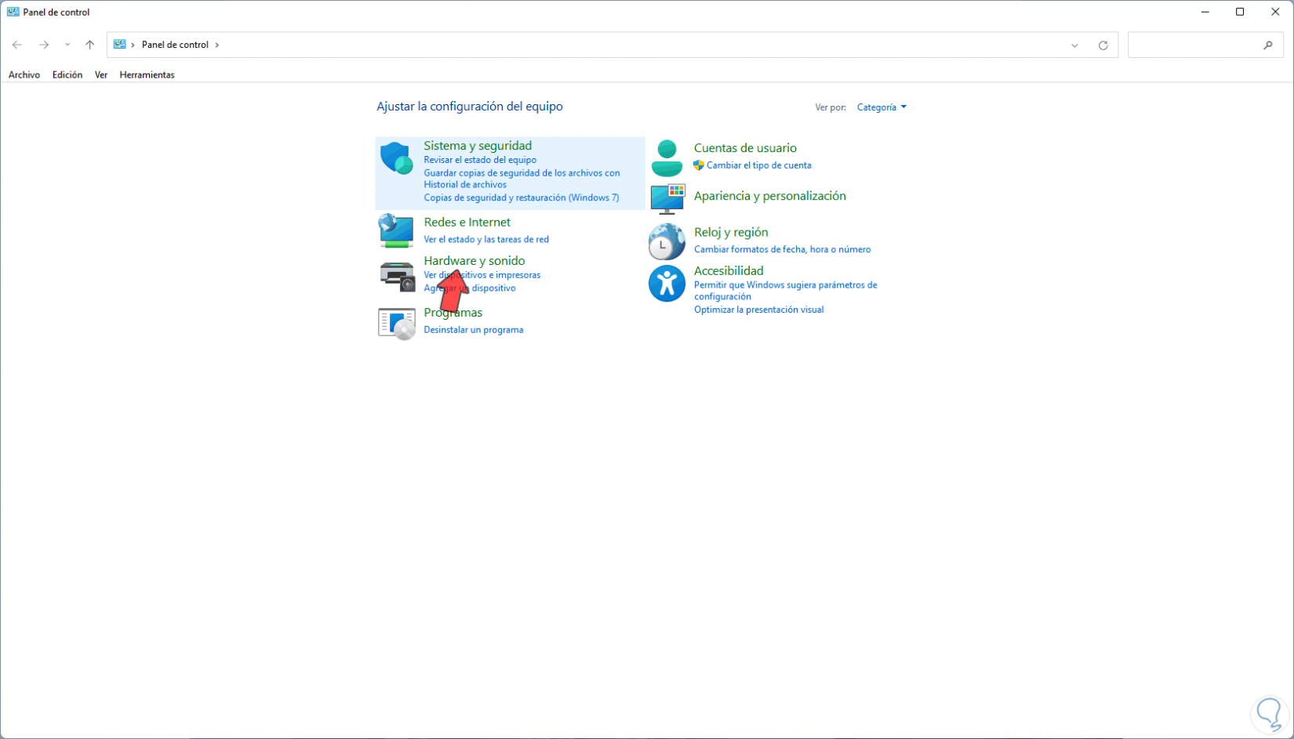
Task: Open the Herramientas menu
Action: point(147,74)
